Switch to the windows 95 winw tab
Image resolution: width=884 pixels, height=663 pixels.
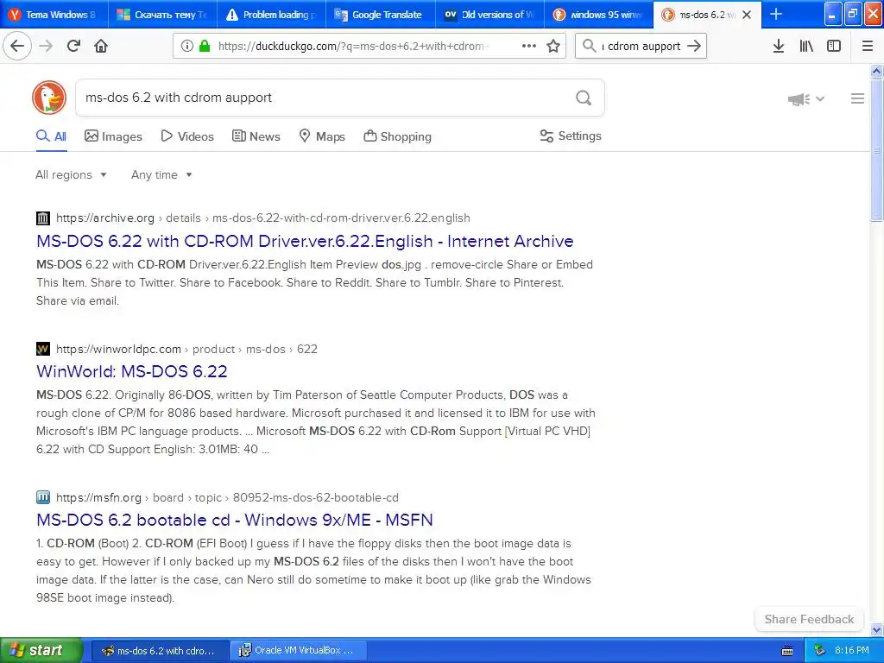tap(599, 15)
